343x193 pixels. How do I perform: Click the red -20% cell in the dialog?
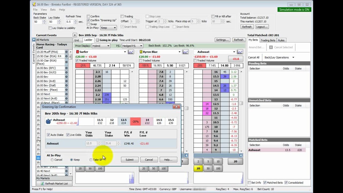click(x=135, y=121)
